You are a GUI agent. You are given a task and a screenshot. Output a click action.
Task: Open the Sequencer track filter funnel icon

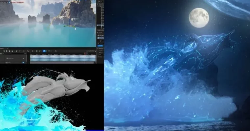[x=25, y=54]
